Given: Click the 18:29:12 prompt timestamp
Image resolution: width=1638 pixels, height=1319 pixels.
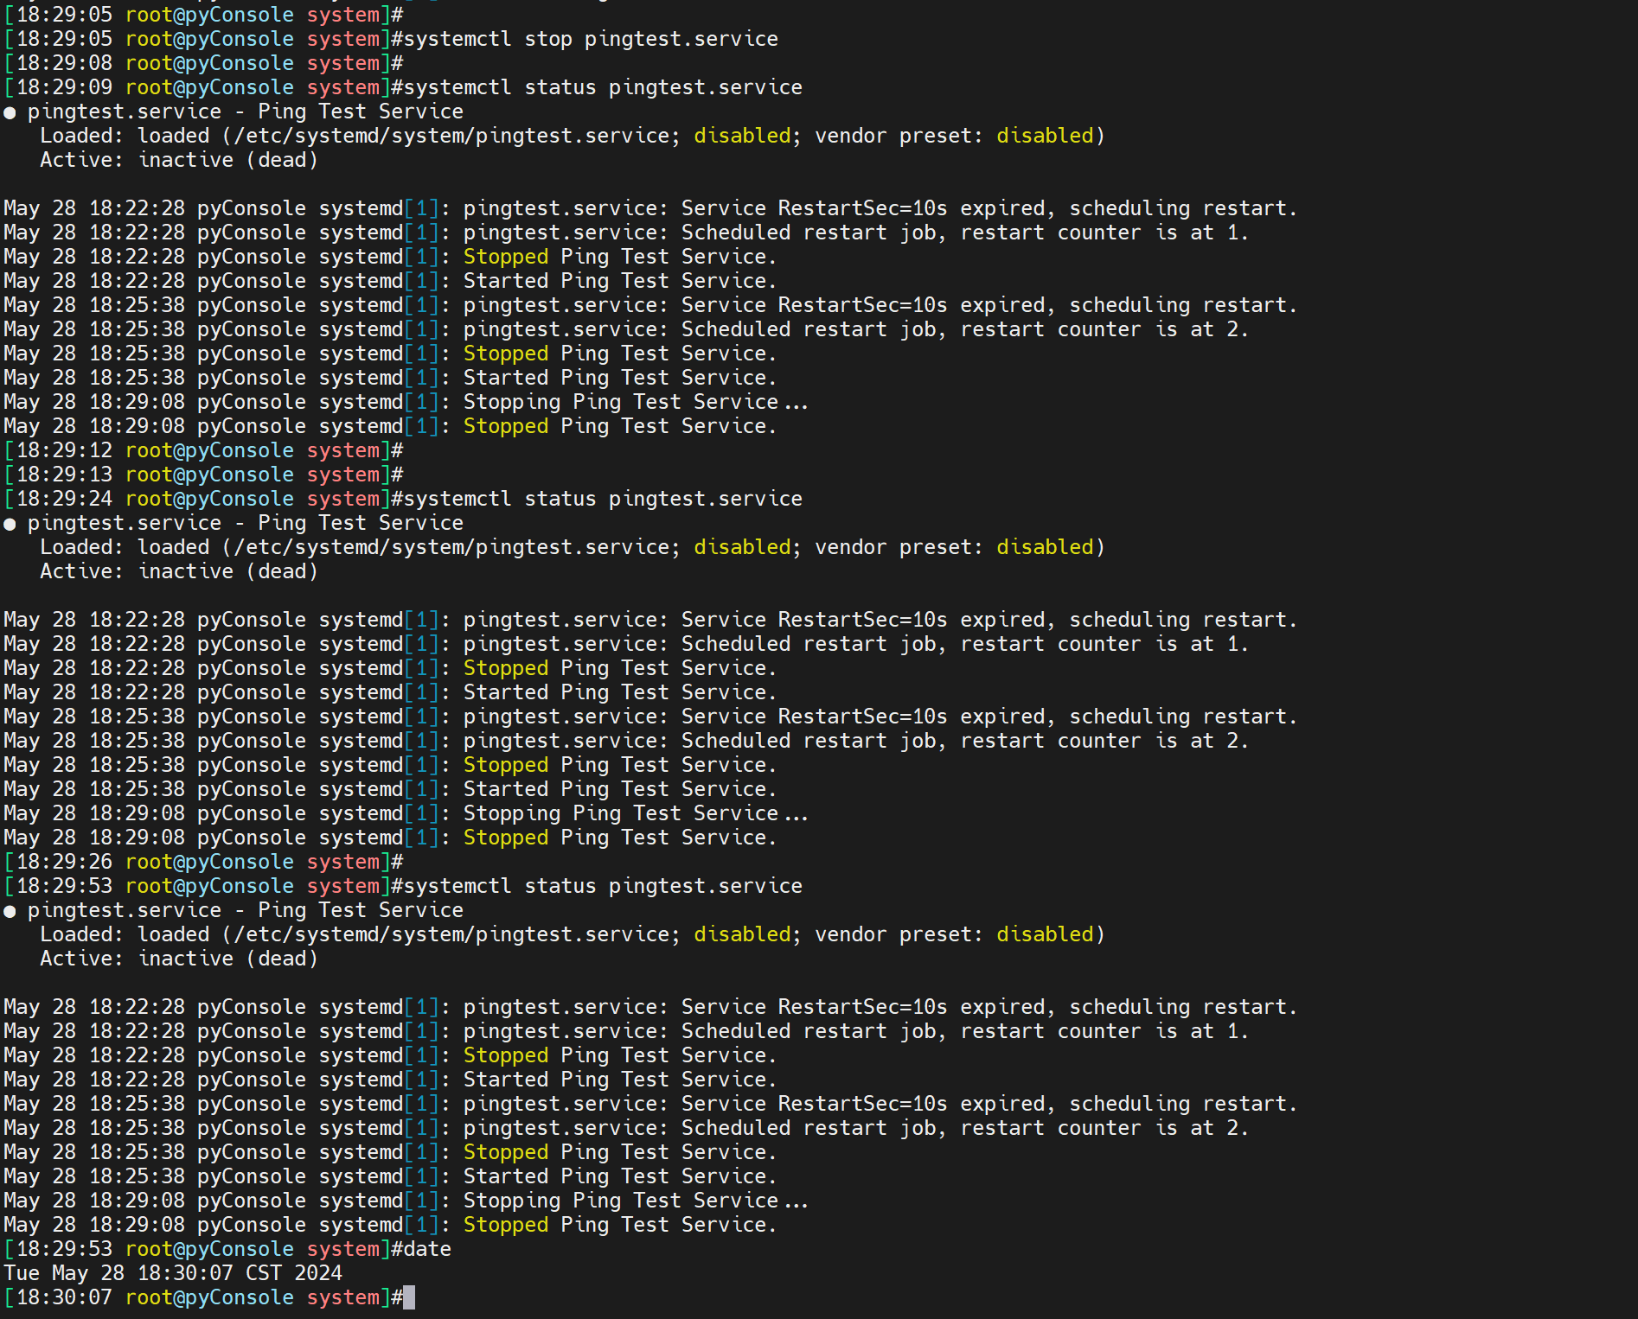Looking at the screenshot, I should pos(64,450).
